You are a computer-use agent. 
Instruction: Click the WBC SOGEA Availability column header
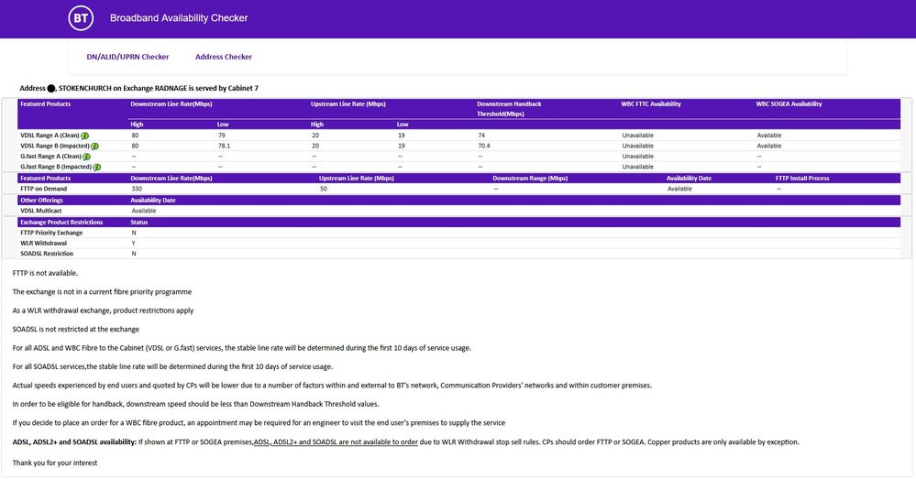point(789,104)
